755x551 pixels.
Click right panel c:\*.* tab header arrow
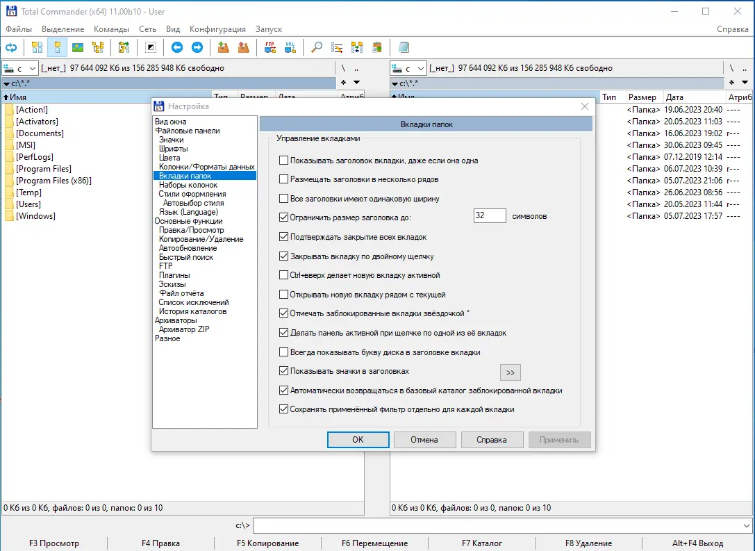pos(395,84)
